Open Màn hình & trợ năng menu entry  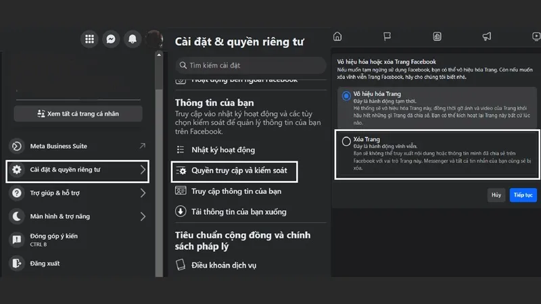point(78,216)
